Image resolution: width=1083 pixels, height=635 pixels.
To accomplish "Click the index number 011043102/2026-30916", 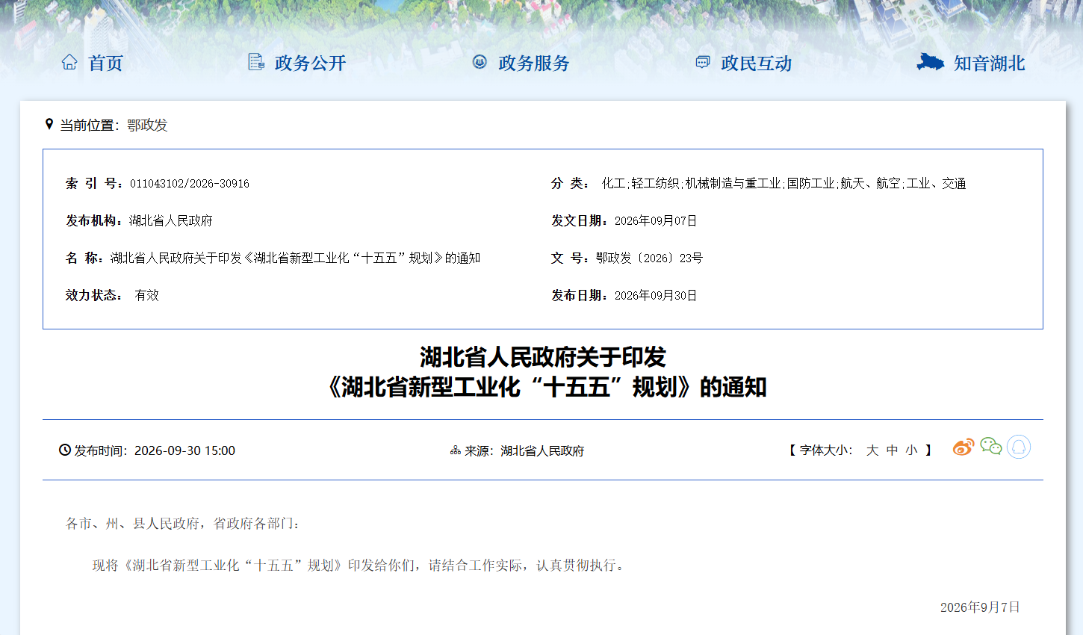I will [190, 184].
